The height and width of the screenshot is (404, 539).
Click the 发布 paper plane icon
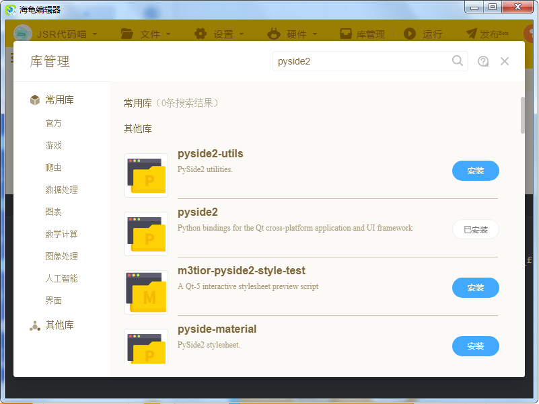pyautogui.click(x=472, y=34)
